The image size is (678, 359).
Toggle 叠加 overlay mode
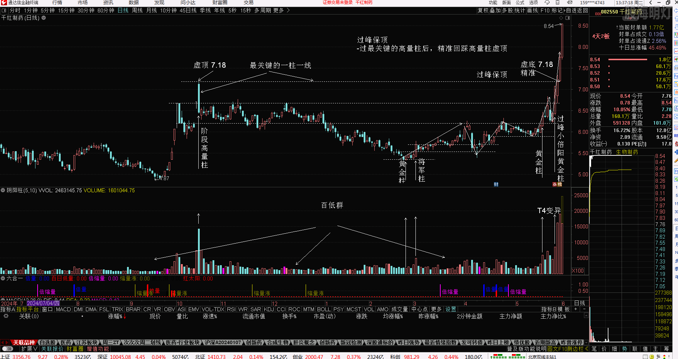click(x=495, y=10)
